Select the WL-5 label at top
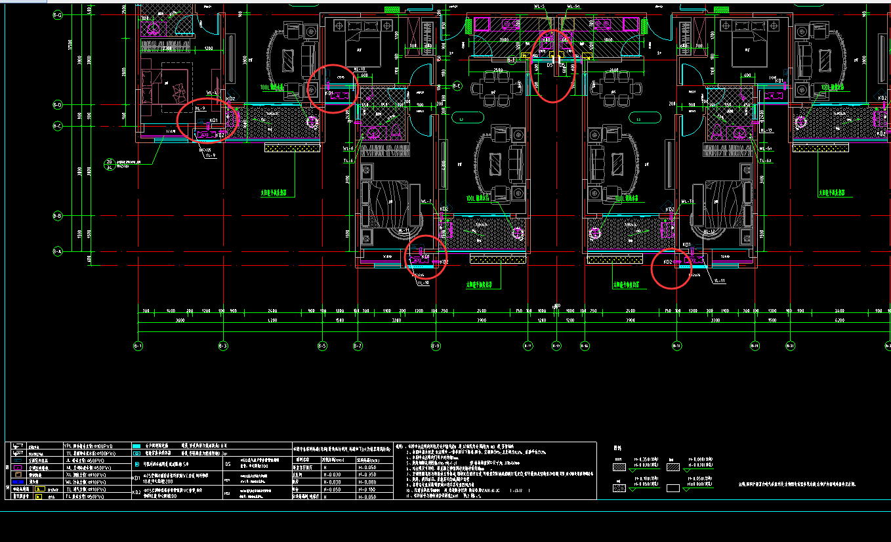This screenshot has height=542, width=891. pyautogui.click(x=541, y=5)
